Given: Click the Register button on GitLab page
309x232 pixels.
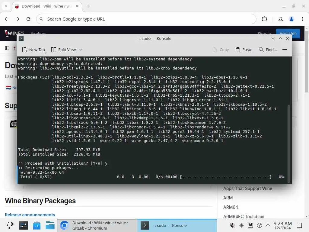Looking at the screenshot, I should tap(288, 33).
